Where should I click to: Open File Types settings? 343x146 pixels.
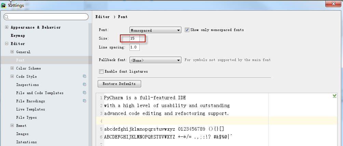tap(26, 118)
